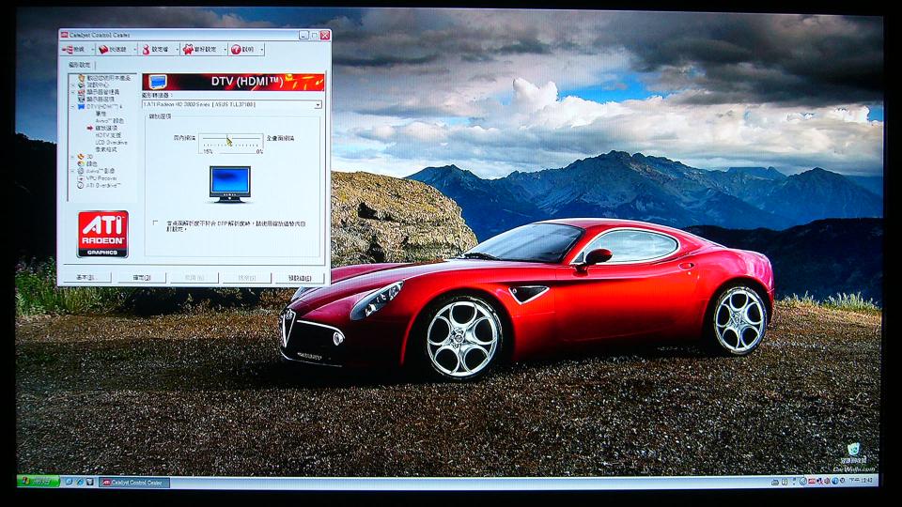
Task: Select the HDTV Support tree item
Action: [x=107, y=134]
